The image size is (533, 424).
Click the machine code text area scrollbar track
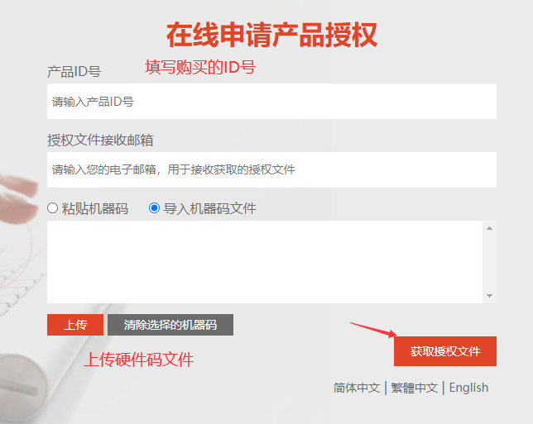pyautogui.click(x=489, y=261)
